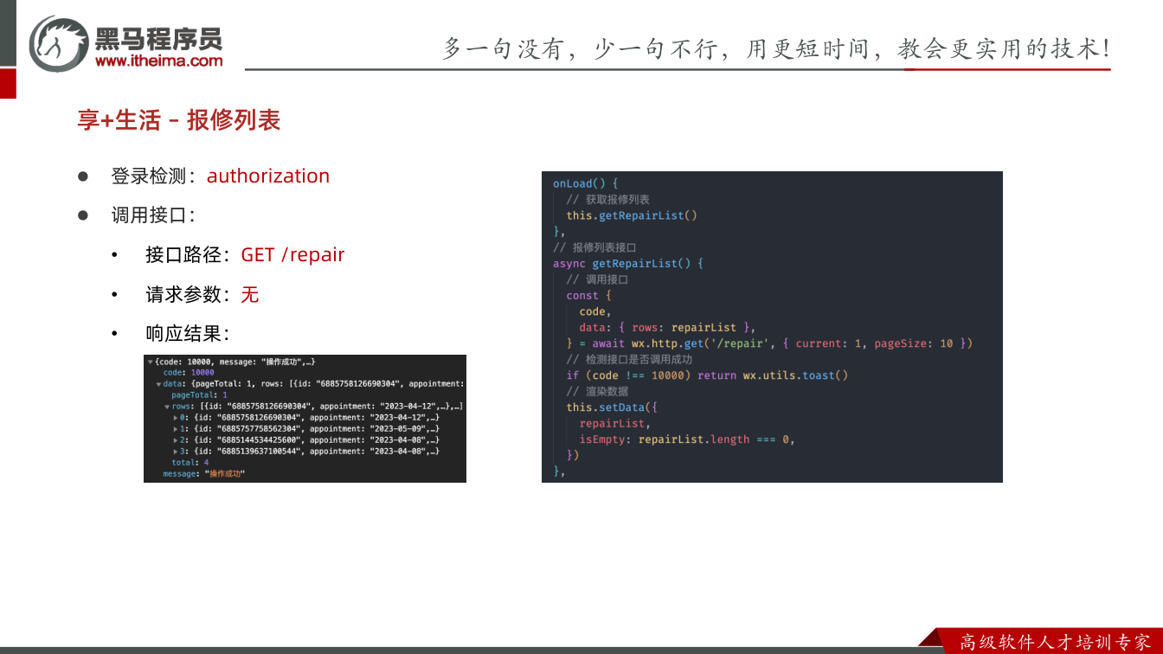Click the message 操作成功 property line
The image size is (1163, 654).
tap(204, 474)
